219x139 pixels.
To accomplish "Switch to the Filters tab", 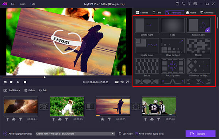I will point(191,12).
